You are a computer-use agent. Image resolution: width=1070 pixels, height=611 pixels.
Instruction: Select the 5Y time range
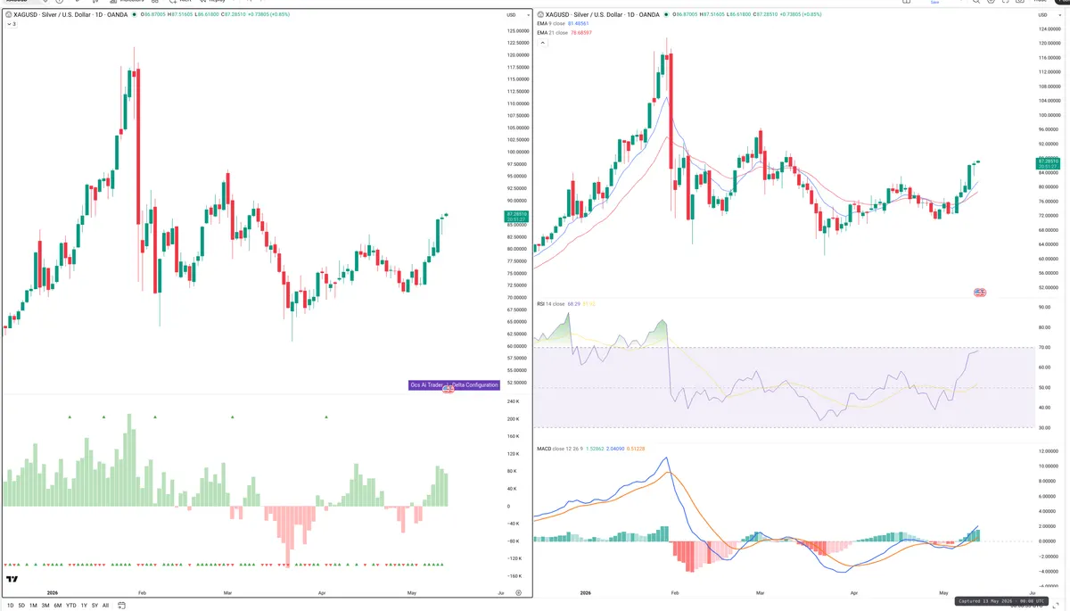point(95,606)
